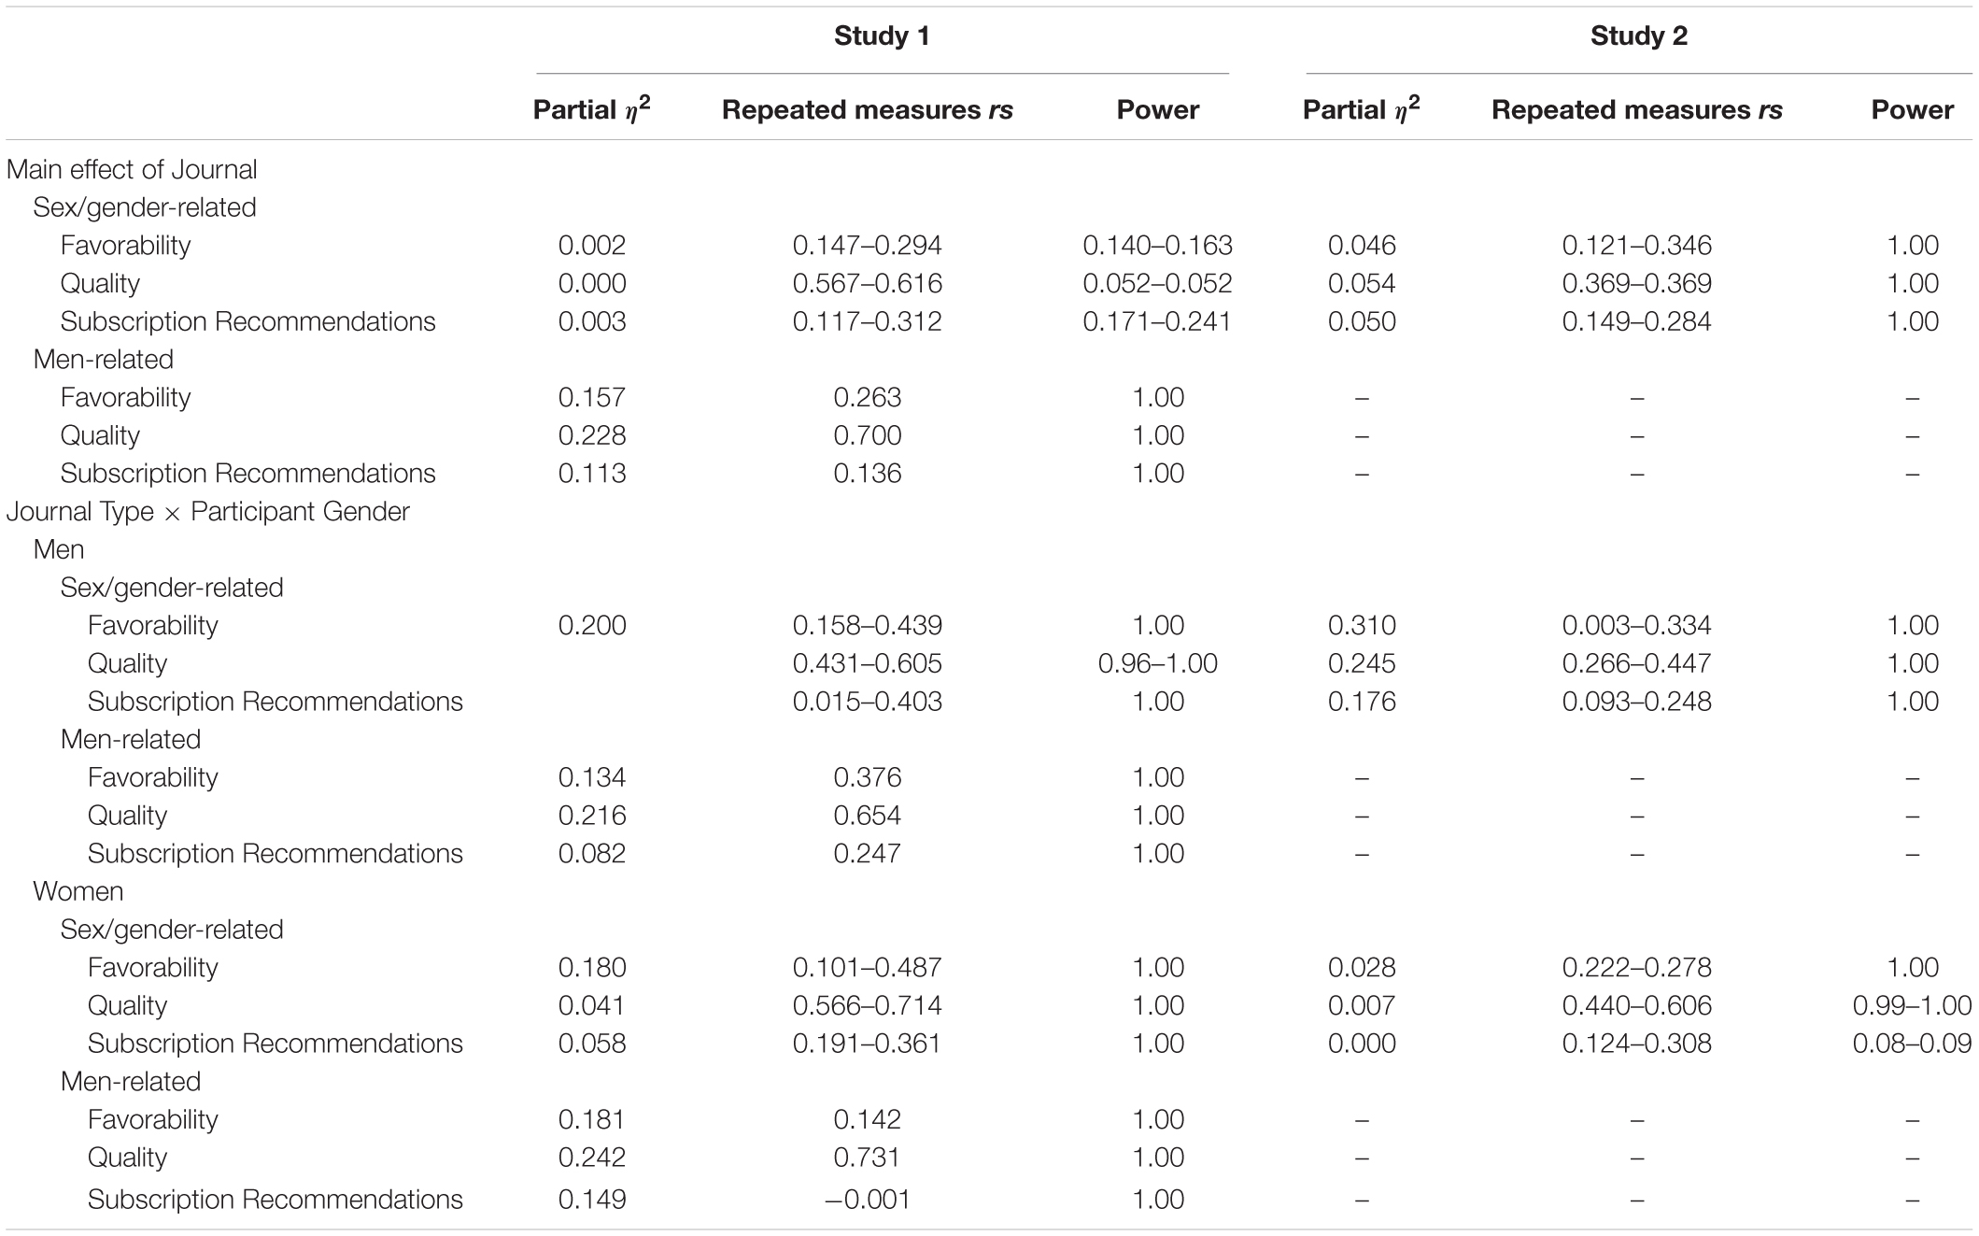The width and height of the screenshot is (1979, 1236).
Task: Select the cell value 0.567–0.616
Action: tap(867, 284)
